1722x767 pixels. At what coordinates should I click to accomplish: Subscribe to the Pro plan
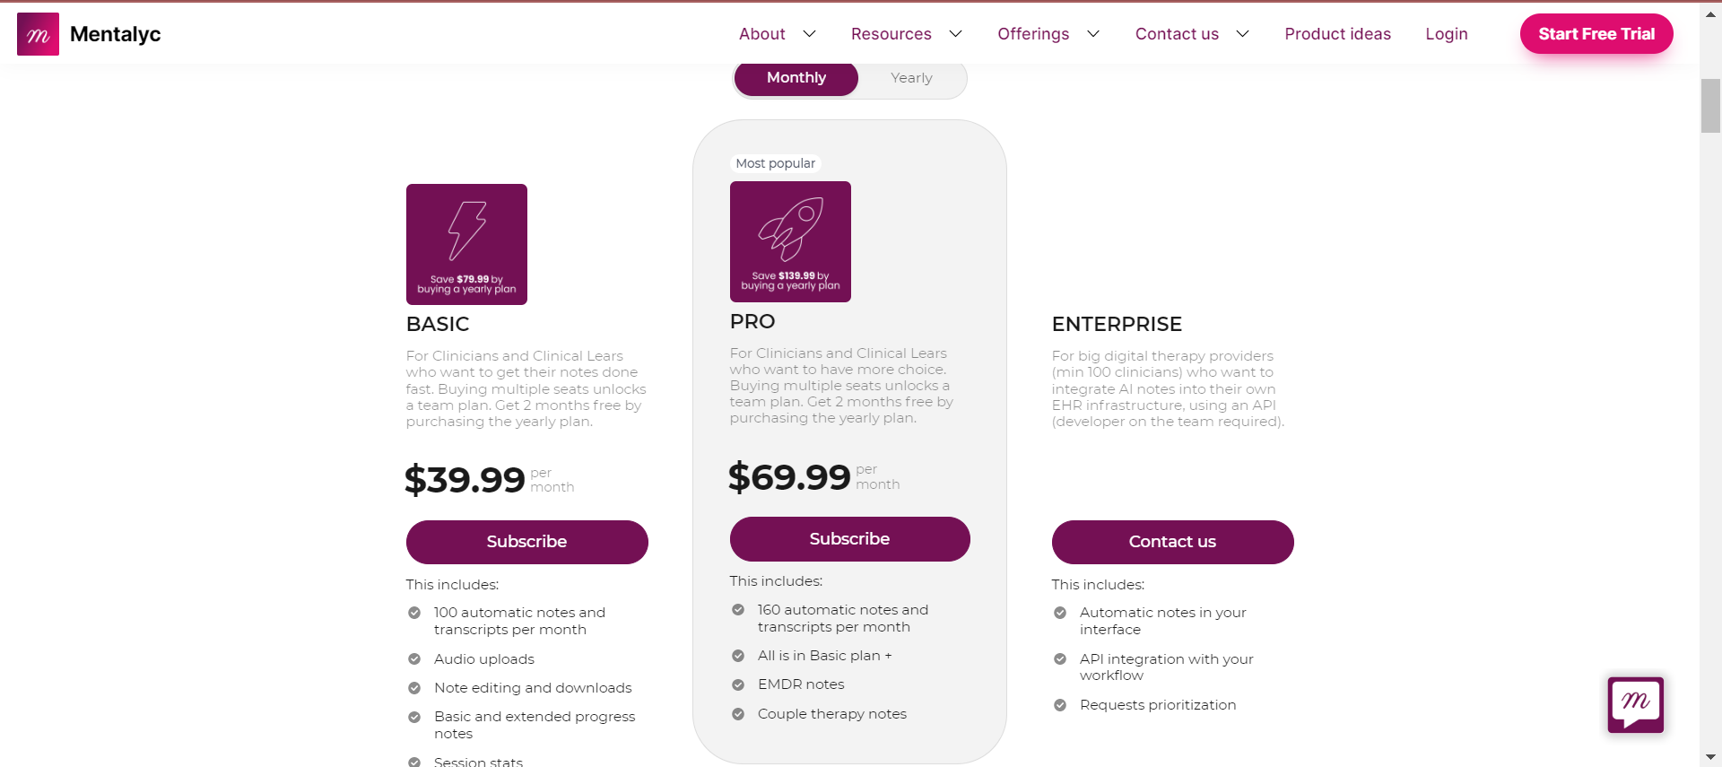pos(850,539)
